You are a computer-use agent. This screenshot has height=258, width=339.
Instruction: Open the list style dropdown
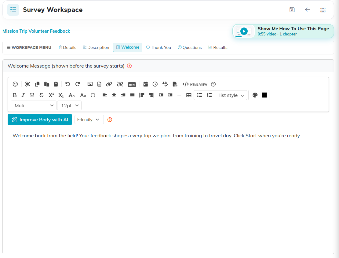231,95
